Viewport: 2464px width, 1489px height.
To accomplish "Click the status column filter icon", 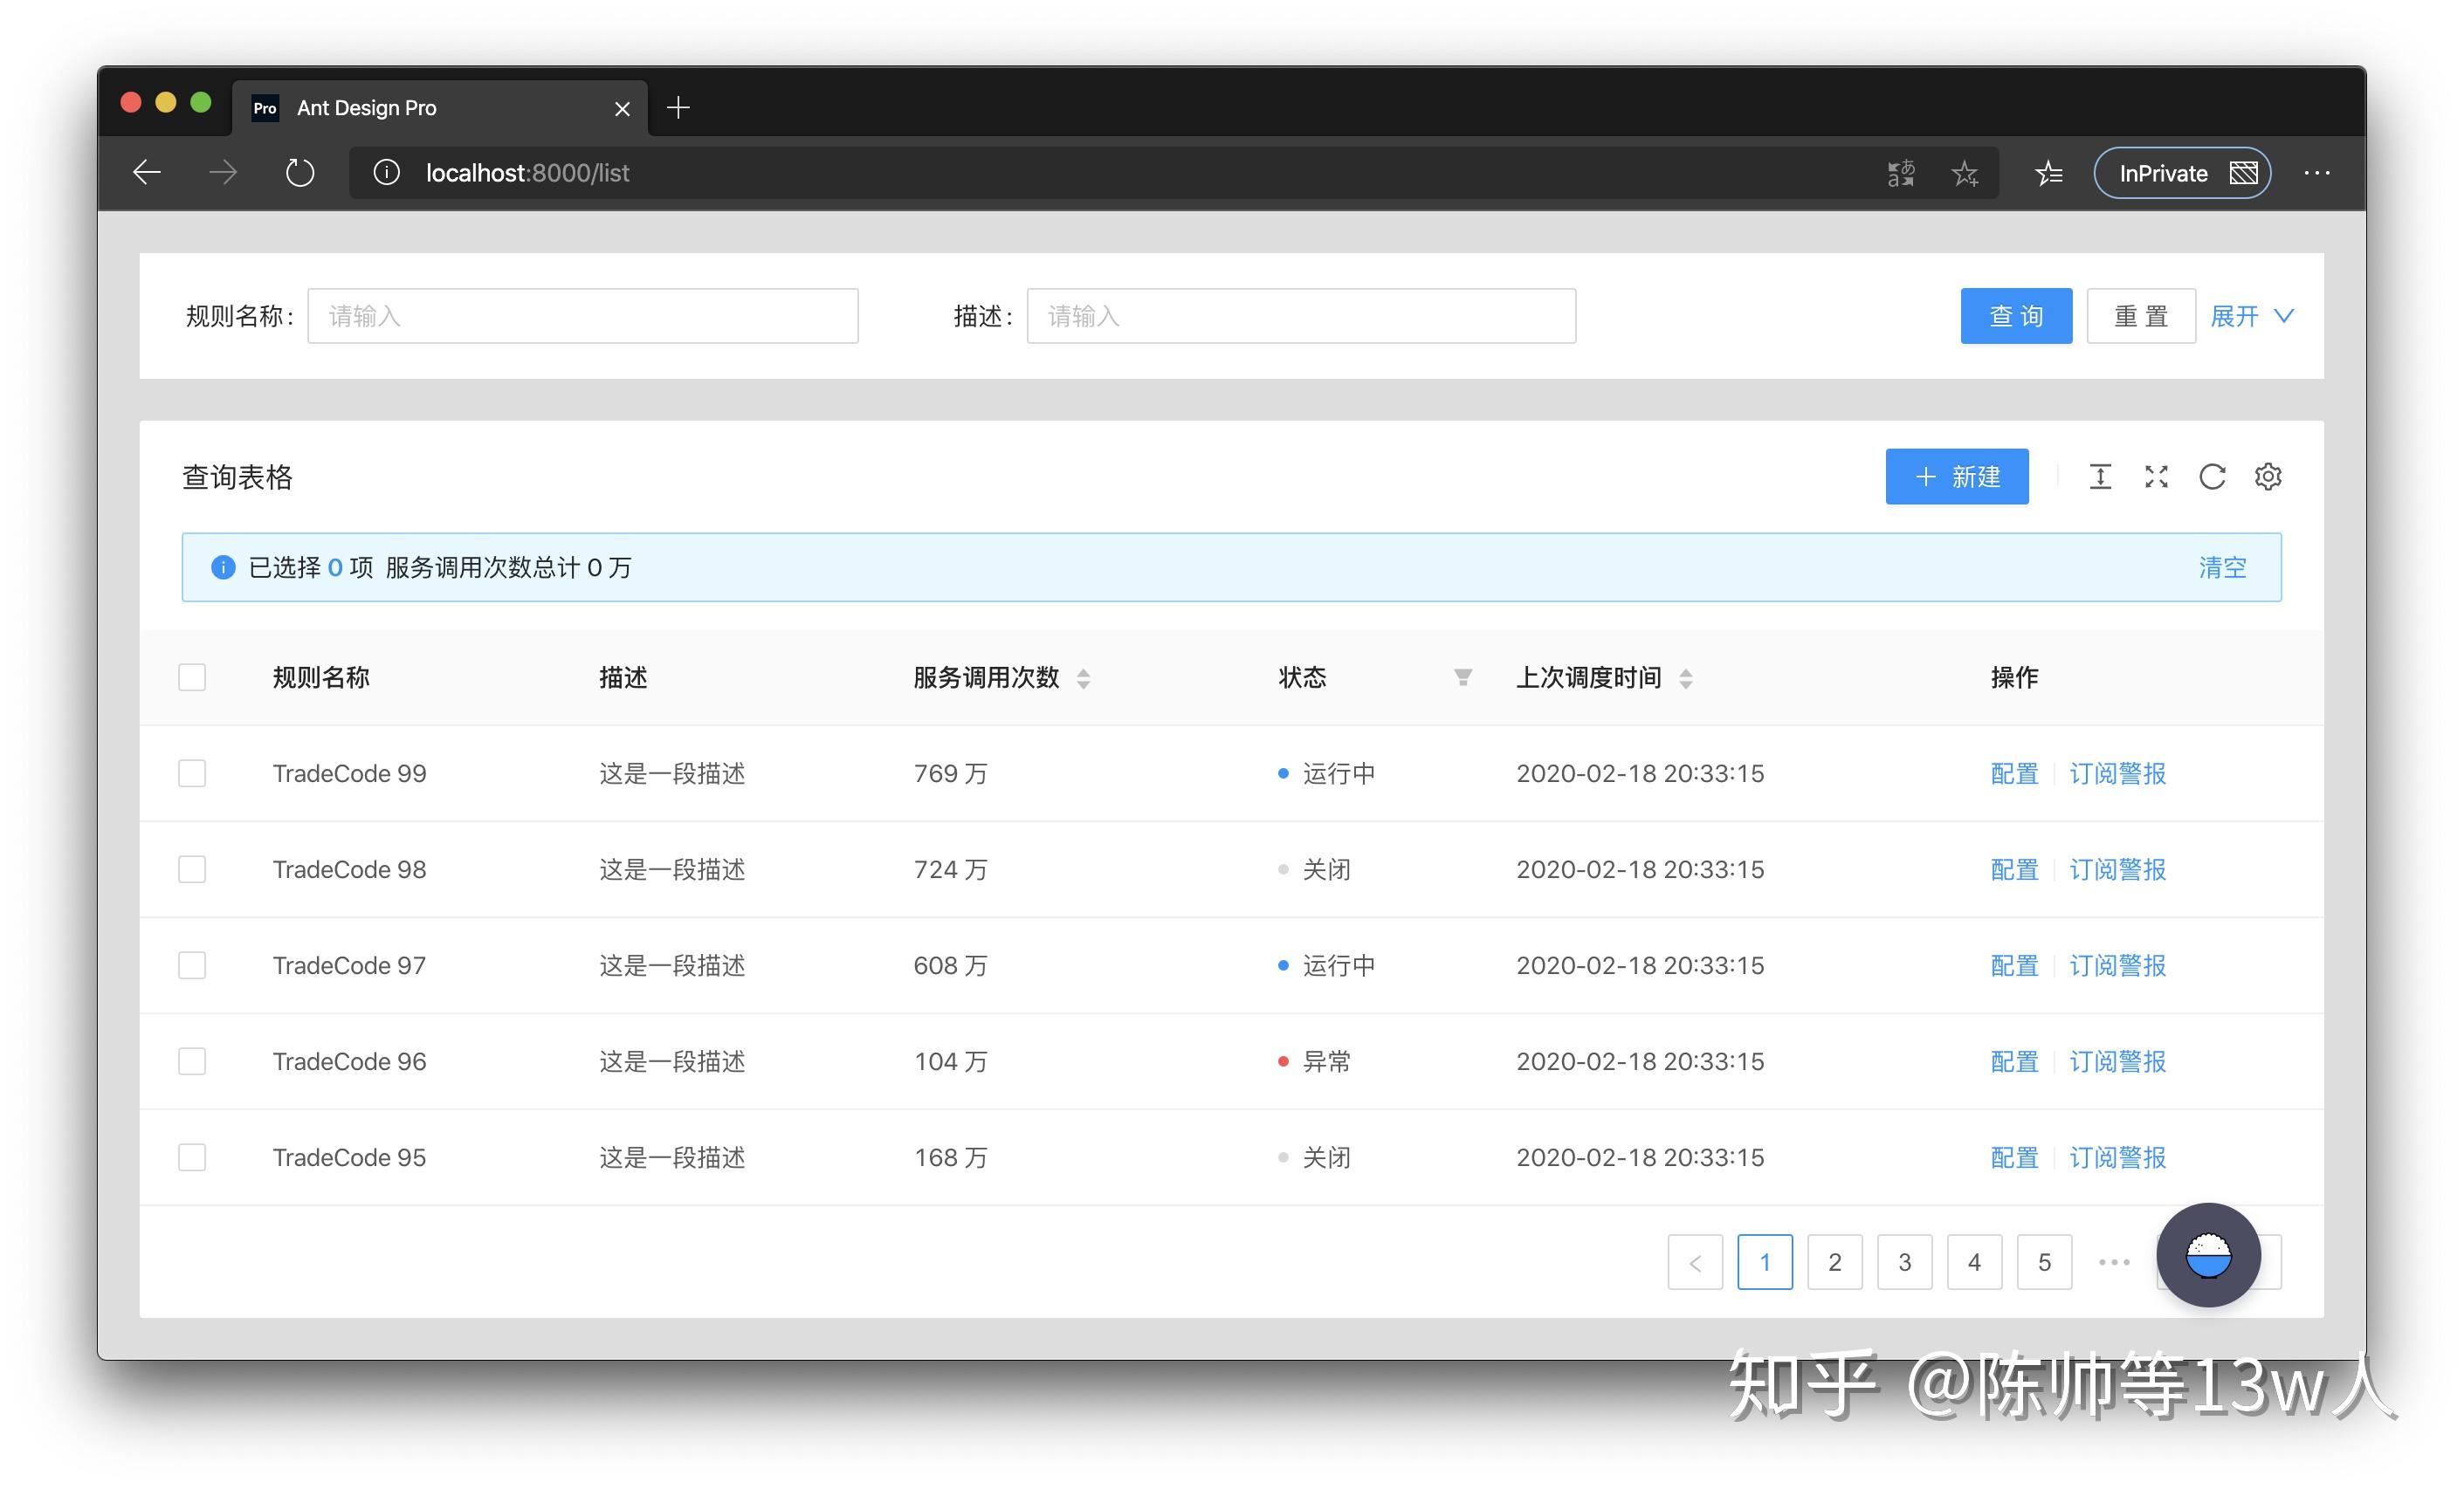I will [x=1462, y=677].
